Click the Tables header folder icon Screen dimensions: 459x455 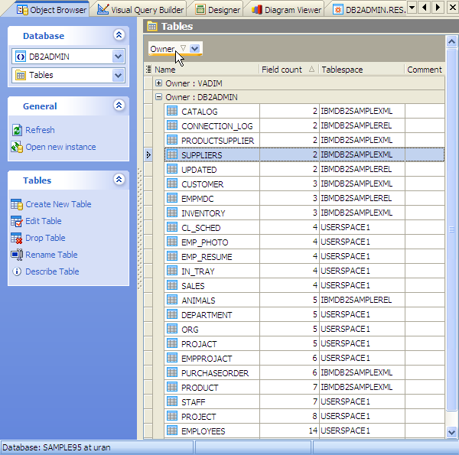click(x=152, y=27)
